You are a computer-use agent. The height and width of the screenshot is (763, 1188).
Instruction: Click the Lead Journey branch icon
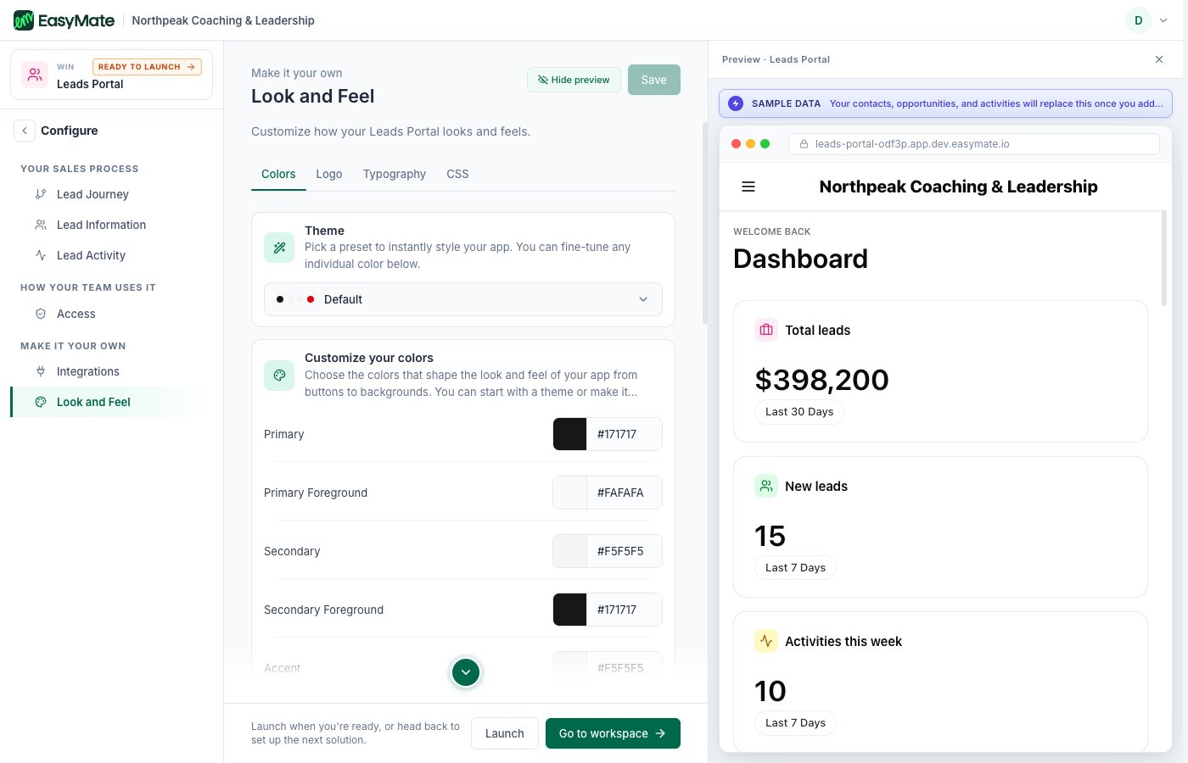41,194
